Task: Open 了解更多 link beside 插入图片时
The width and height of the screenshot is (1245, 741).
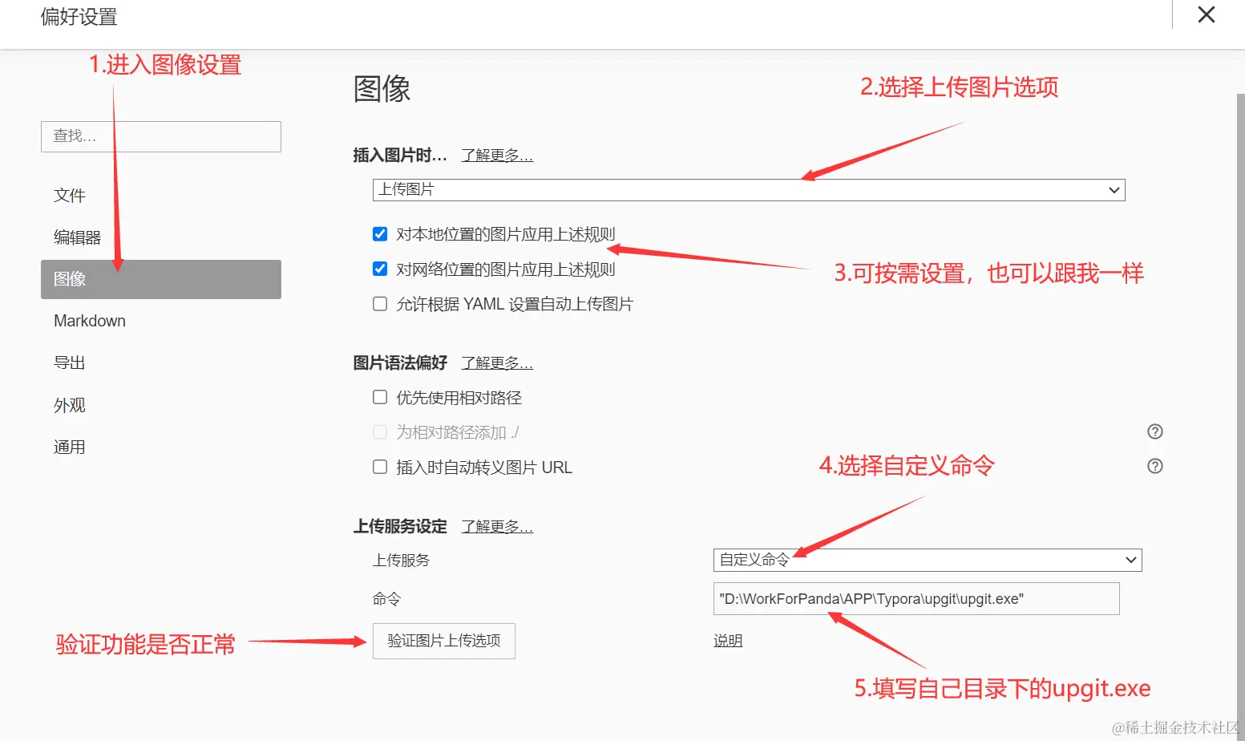Action: point(497,155)
